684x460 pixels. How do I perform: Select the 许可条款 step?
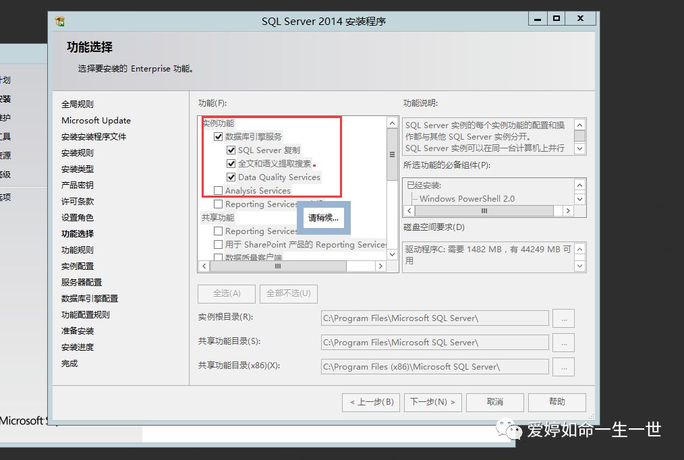(x=77, y=201)
